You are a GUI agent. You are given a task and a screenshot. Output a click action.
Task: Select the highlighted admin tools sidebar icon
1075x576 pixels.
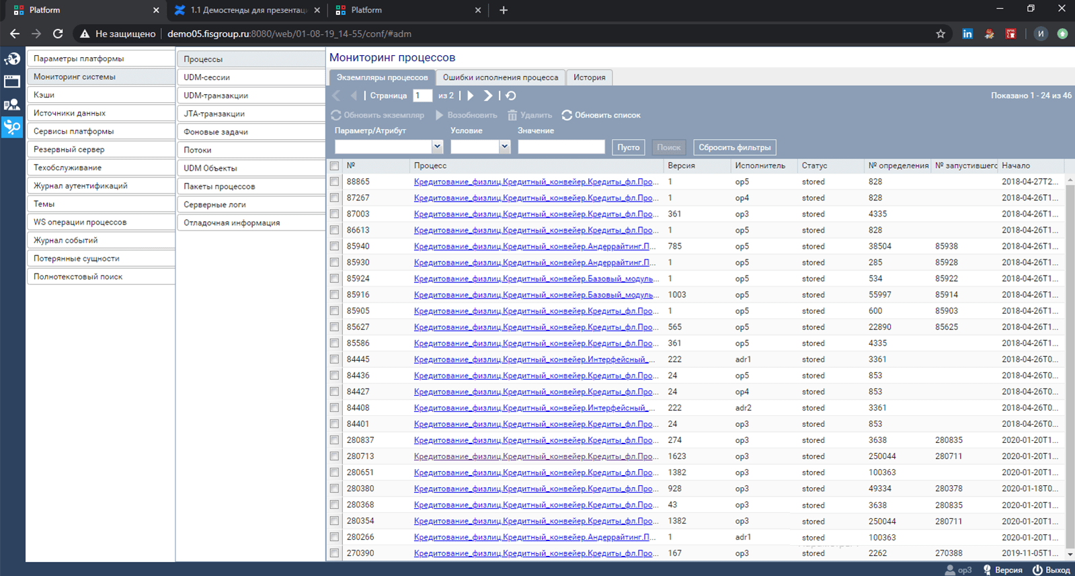pos(12,126)
